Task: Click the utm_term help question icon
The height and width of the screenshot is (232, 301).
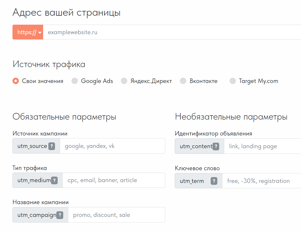Action: (x=214, y=181)
